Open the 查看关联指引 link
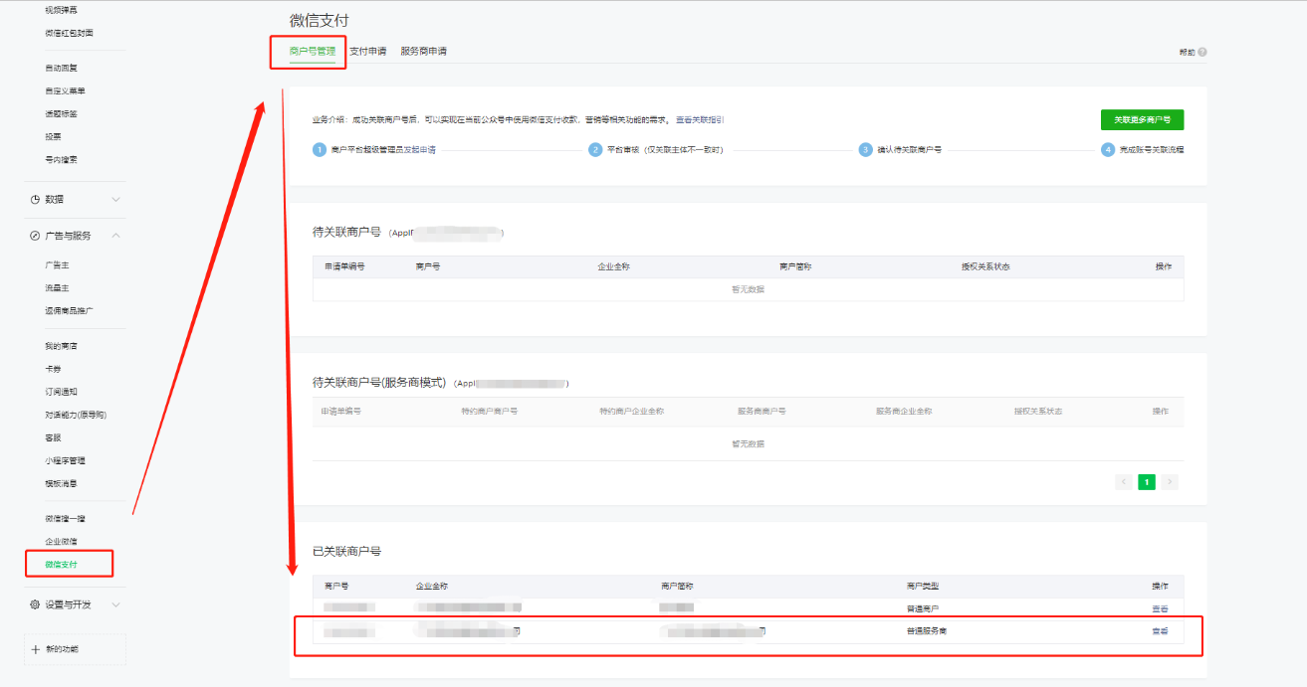Viewport: 1307px width, 687px height. click(x=700, y=119)
